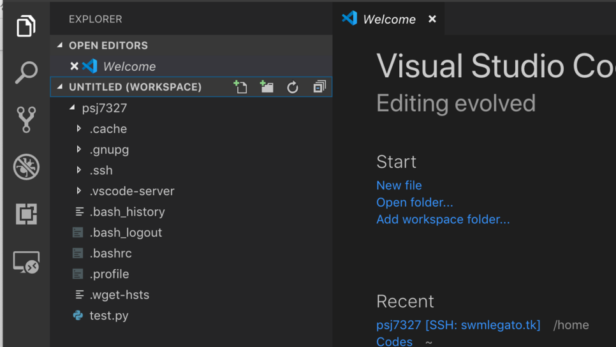Expand the .vscode-server folder

coord(79,191)
